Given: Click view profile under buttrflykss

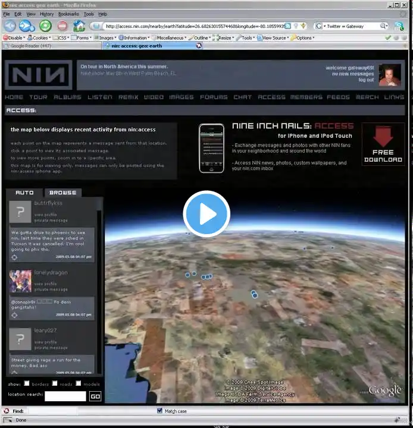Looking at the screenshot, I should pos(46,215).
